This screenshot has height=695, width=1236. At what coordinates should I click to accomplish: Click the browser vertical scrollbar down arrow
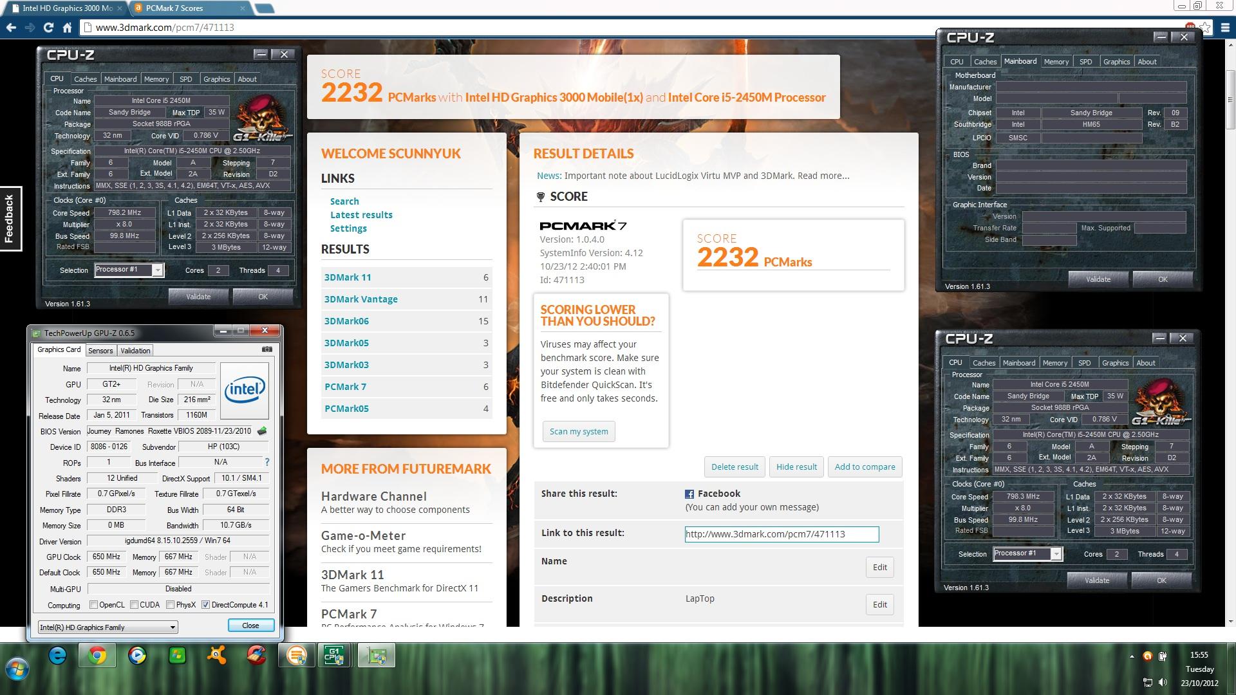(x=1231, y=621)
